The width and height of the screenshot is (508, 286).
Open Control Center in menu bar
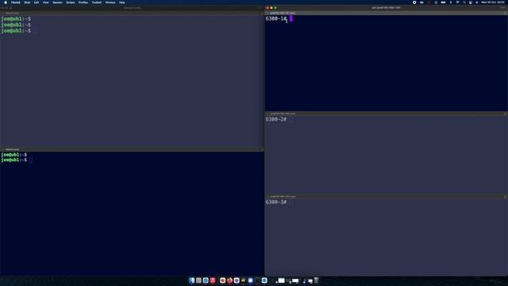click(x=471, y=2)
